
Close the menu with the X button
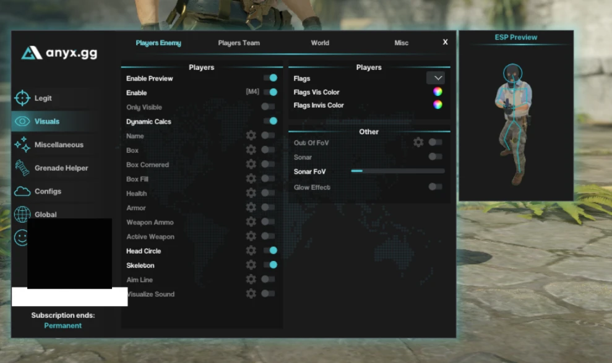point(446,42)
